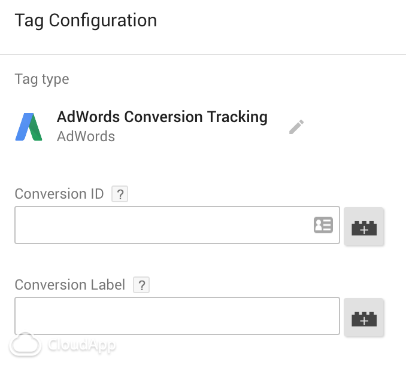Click the gray AdWords subtitle under tag name
This screenshot has height=365, width=406.
pyautogui.click(x=86, y=136)
